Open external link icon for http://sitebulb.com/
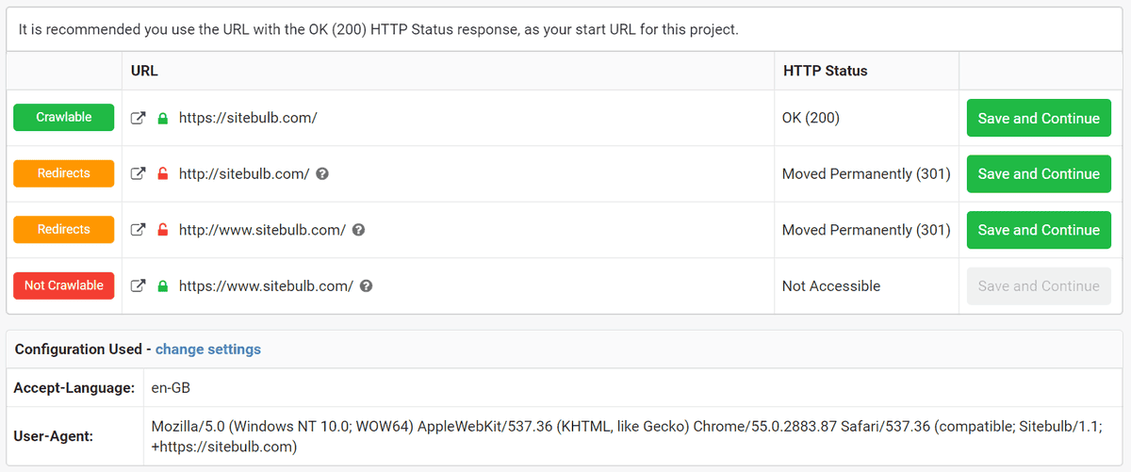Image resolution: width=1131 pixels, height=472 pixels. click(x=138, y=174)
